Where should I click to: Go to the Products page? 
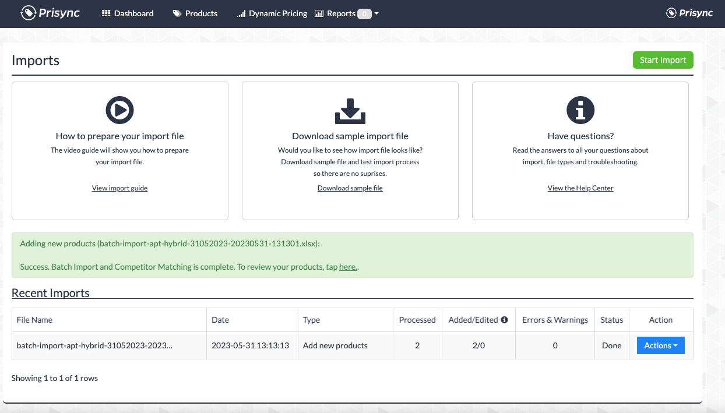click(x=195, y=13)
